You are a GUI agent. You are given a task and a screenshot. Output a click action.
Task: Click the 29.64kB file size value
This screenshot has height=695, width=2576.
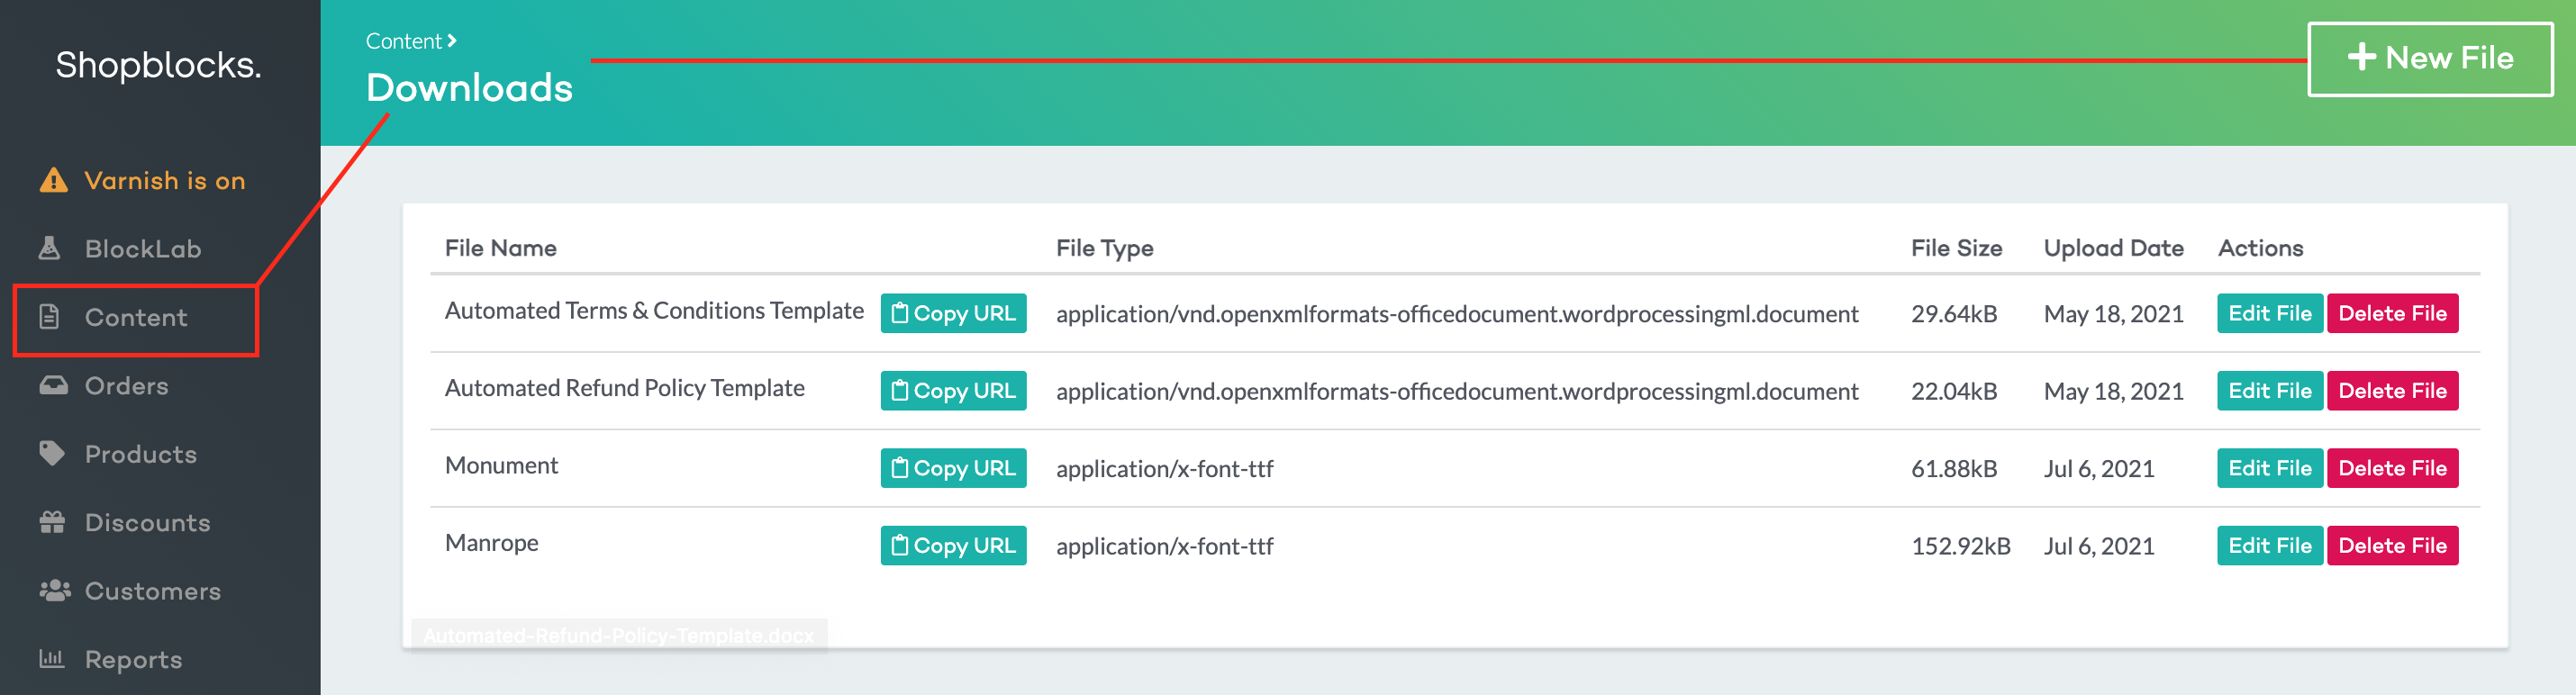(1954, 314)
